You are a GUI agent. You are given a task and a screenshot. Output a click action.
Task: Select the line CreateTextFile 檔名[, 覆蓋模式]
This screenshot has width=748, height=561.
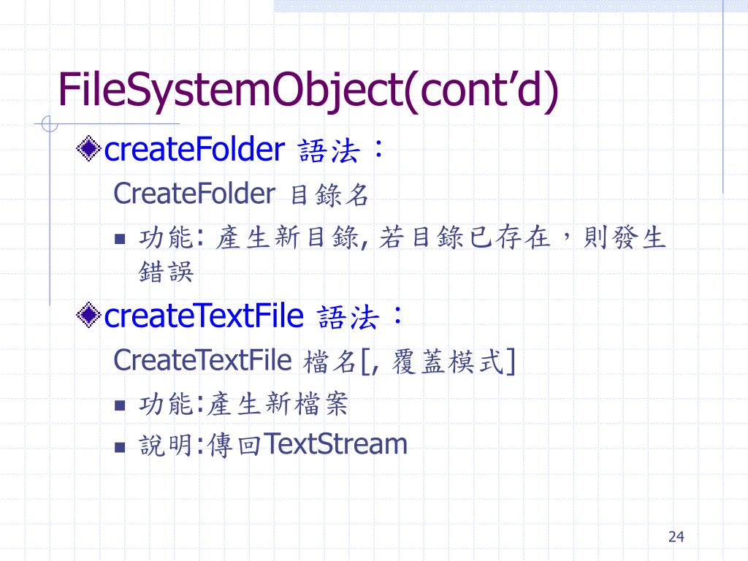(x=314, y=361)
